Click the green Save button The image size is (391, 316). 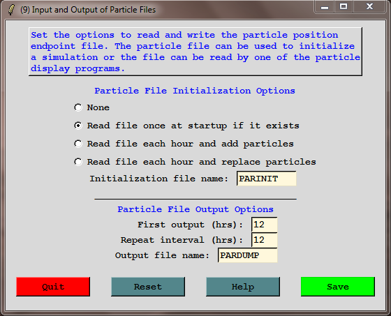(x=338, y=287)
